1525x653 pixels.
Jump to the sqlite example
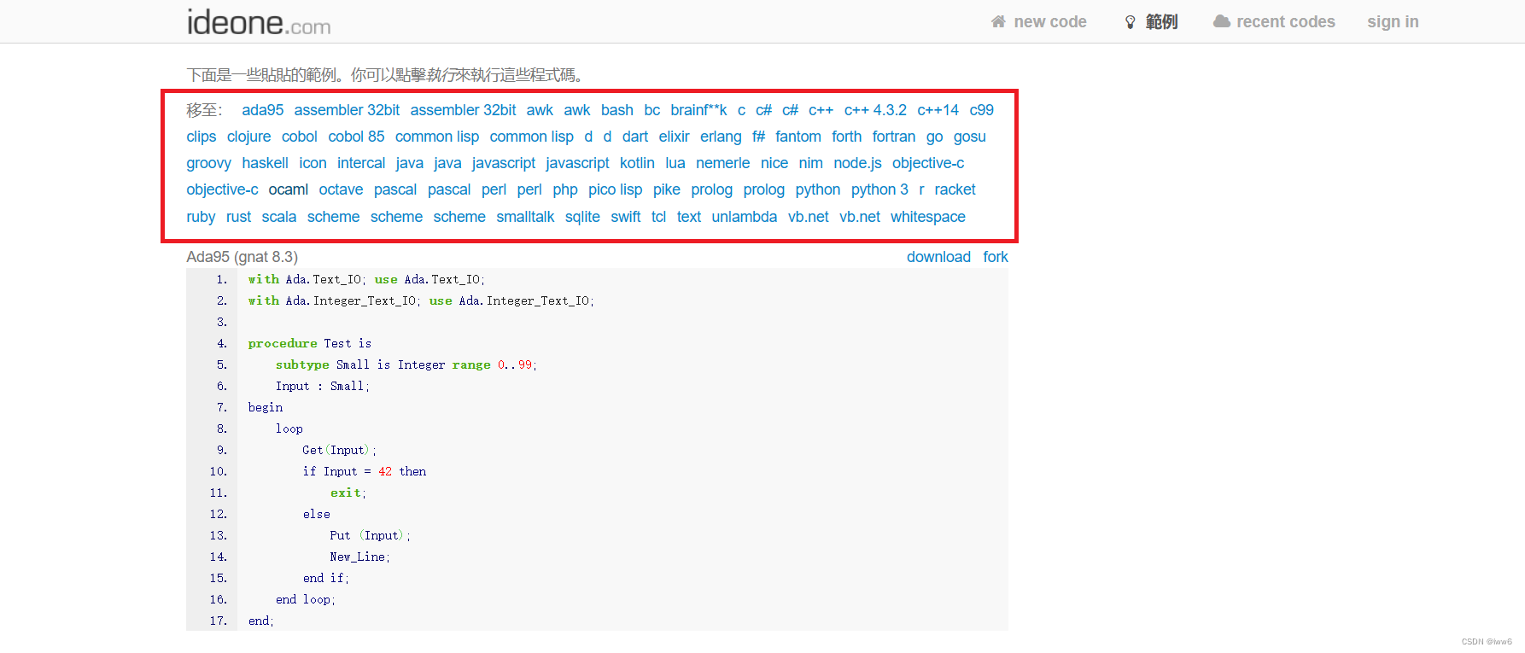coord(582,217)
